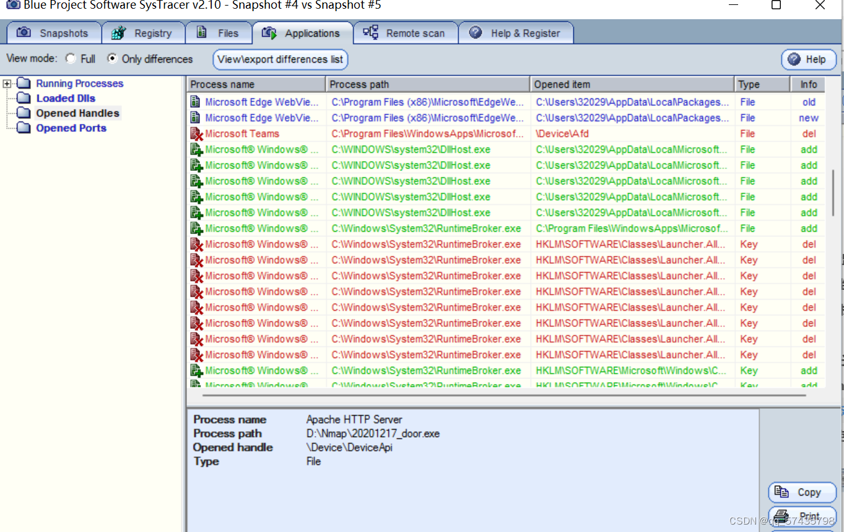Open the Help & Register tab
844x532 pixels.
[515, 33]
